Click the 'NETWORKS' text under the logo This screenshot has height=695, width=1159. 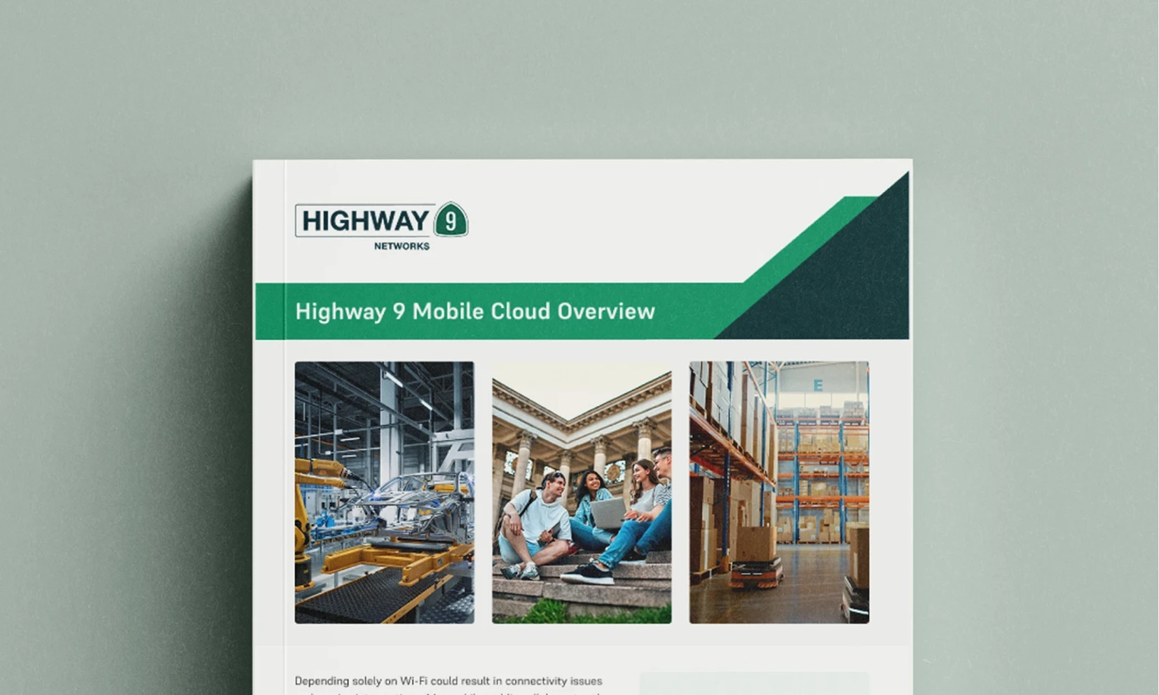pos(402,246)
